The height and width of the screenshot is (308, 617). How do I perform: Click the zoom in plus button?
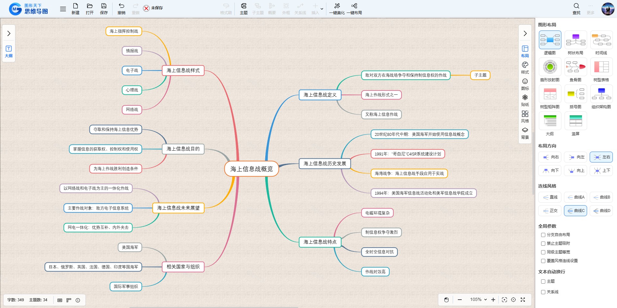493,300
